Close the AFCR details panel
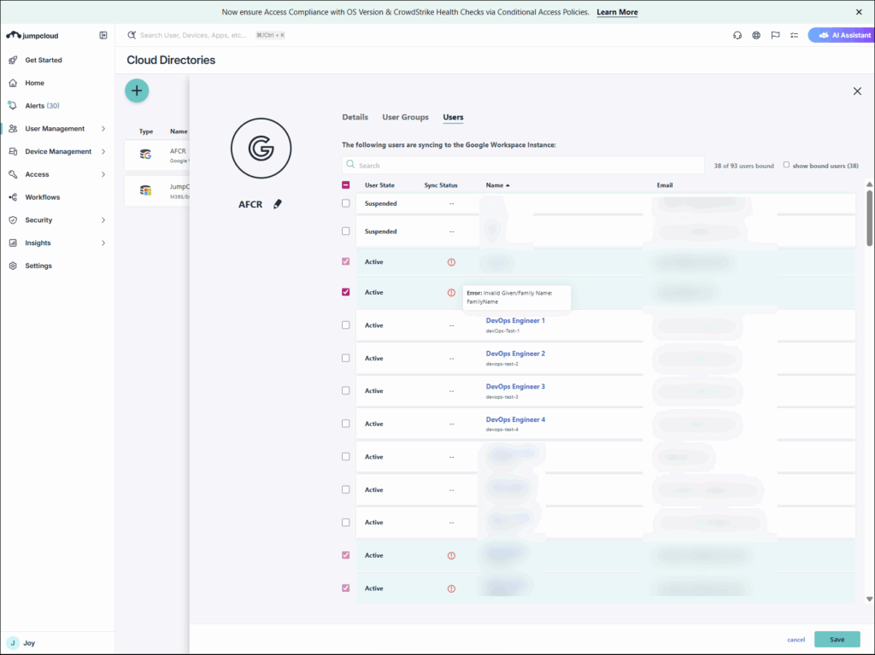The width and height of the screenshot is (875, 655). pos(857,91)
